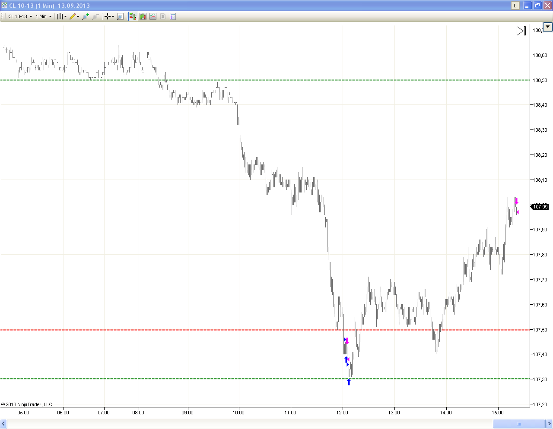Expand the crosshair cursor dropdown arrow
The height and width of the screenshot is (429, 553).
(113, 16)
